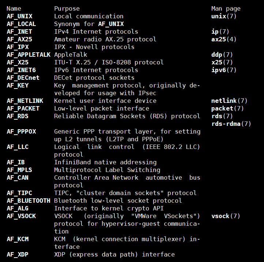The image size is (264, 262).
Task: Select the AF_XDP name entry
Action: [x=18, y=254]
